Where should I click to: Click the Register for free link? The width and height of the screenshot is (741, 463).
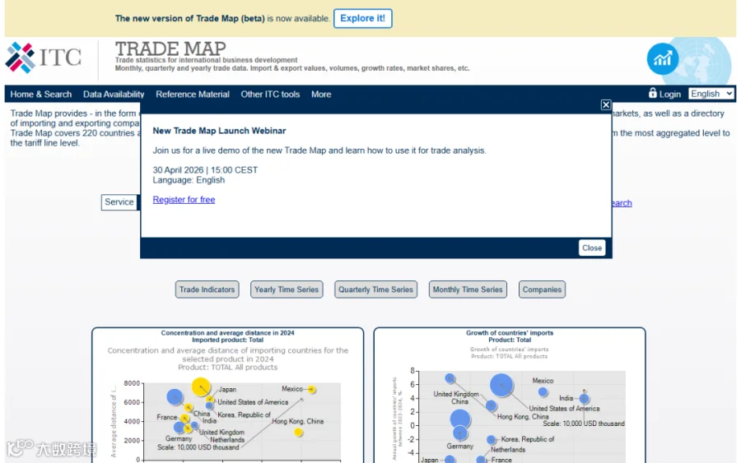184,200
